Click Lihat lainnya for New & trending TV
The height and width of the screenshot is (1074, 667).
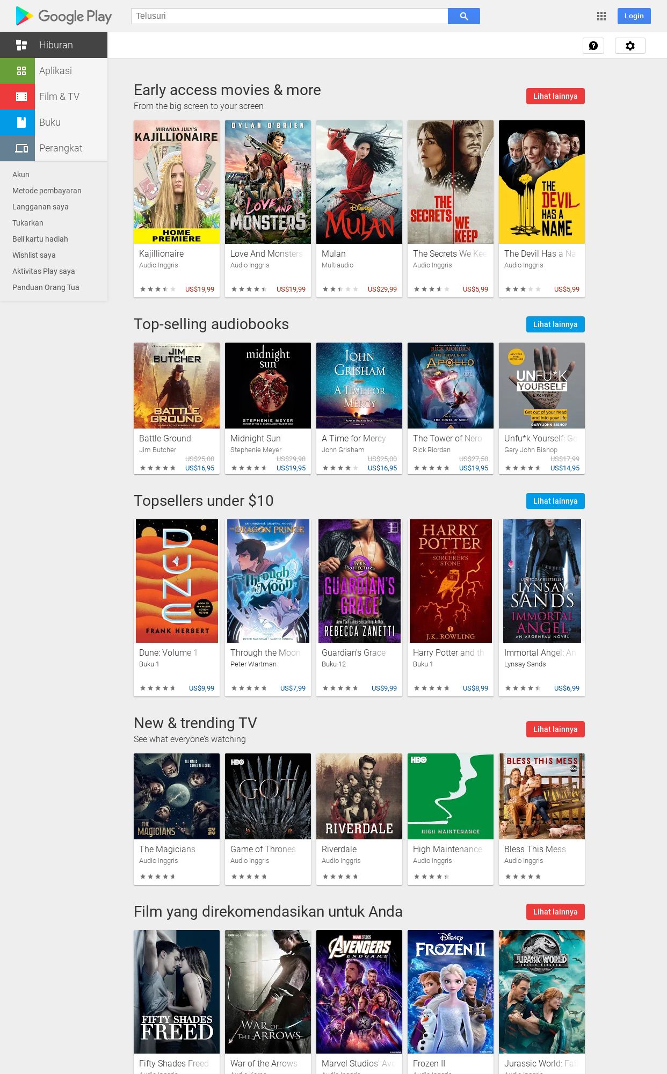(555, 729)
